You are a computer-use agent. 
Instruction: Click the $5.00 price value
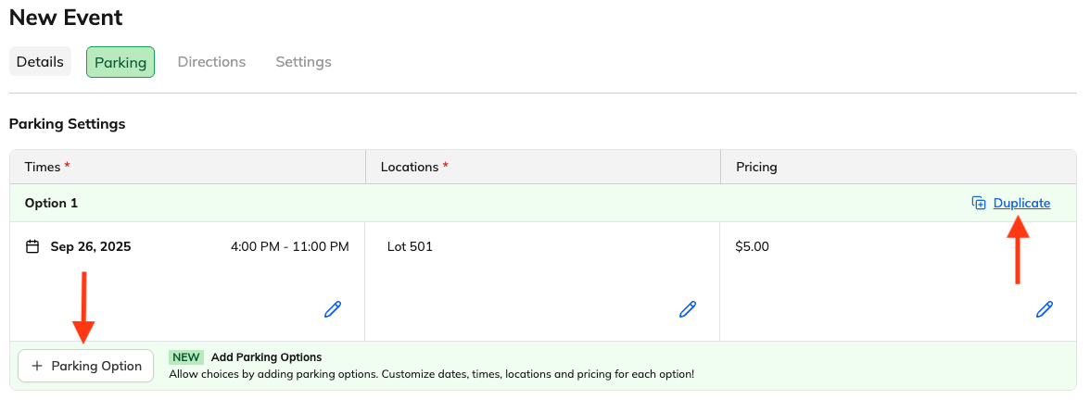point(752,247)
